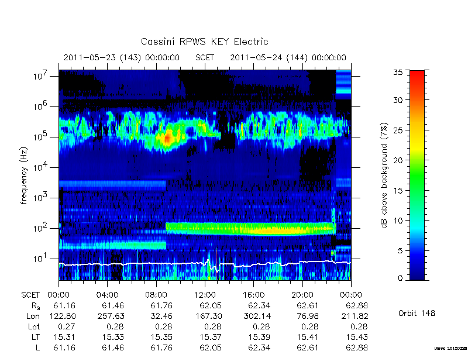
Task: Click the red spike near 13:00
Action: (x=216, y=264)
